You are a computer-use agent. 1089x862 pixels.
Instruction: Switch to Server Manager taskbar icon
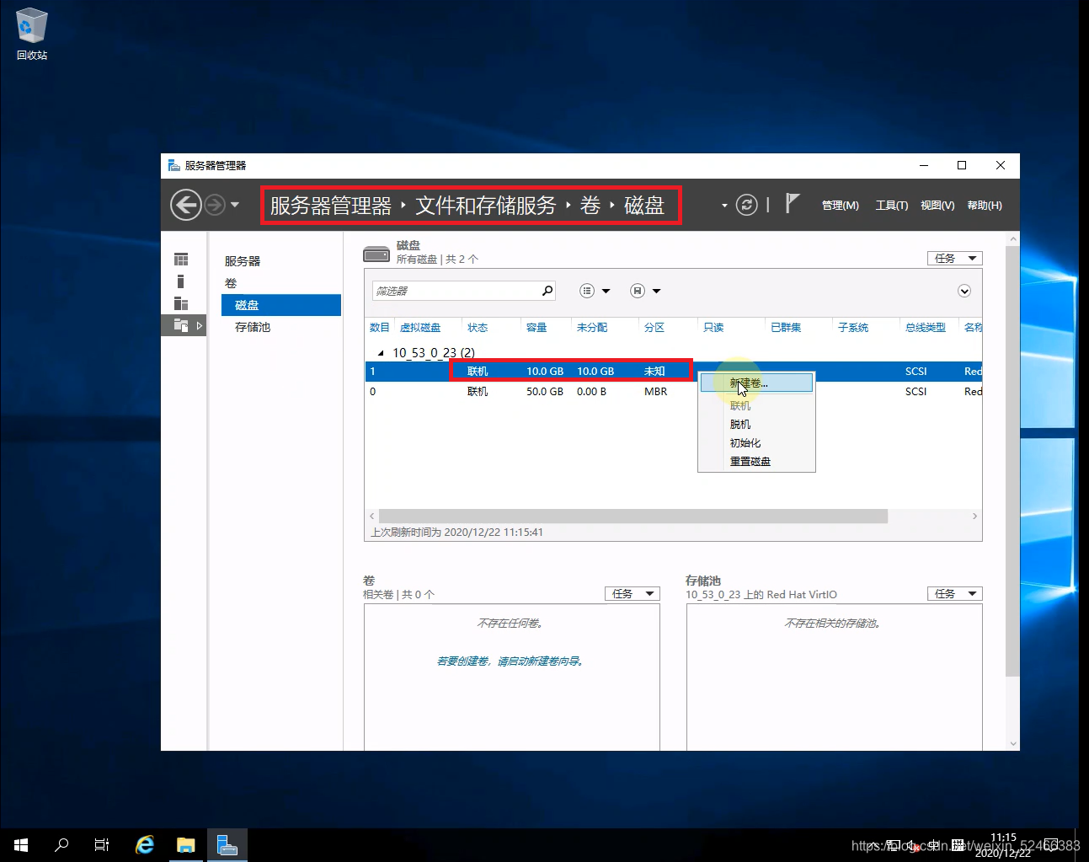point(227,844)
